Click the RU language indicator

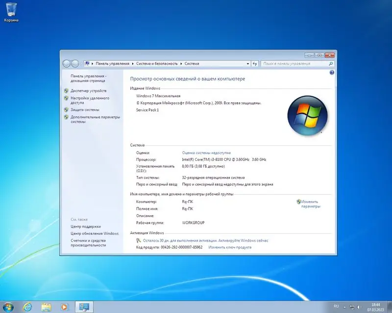pyautogui.click(x=336, y=306)
